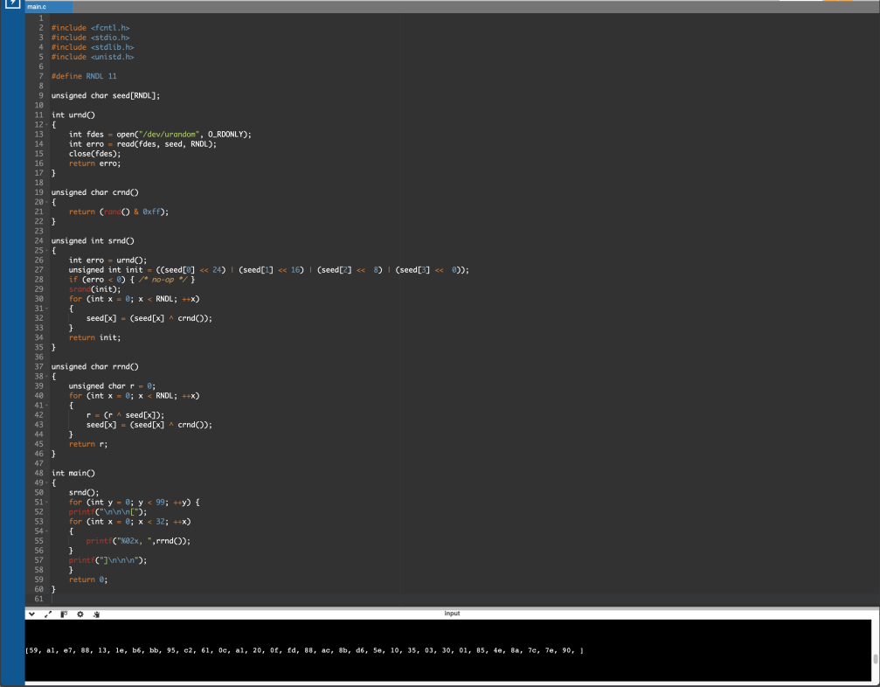Click inside the console output text
The width and height of the screenshot is (880, 687).
pyautogui.click(x=304, y=650)
